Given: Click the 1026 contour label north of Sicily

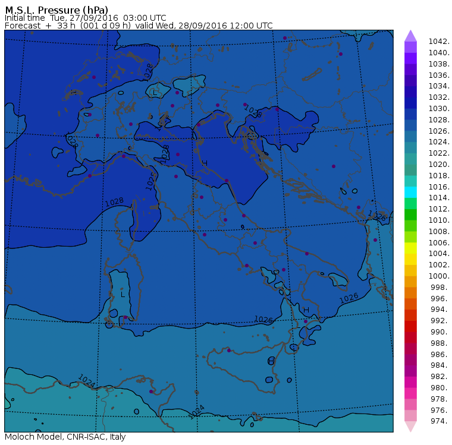Looking at the screenshot, I should (263, 319).
